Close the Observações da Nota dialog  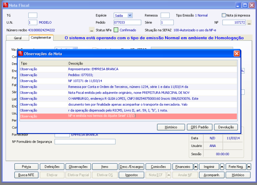click(x=237, y=54)
